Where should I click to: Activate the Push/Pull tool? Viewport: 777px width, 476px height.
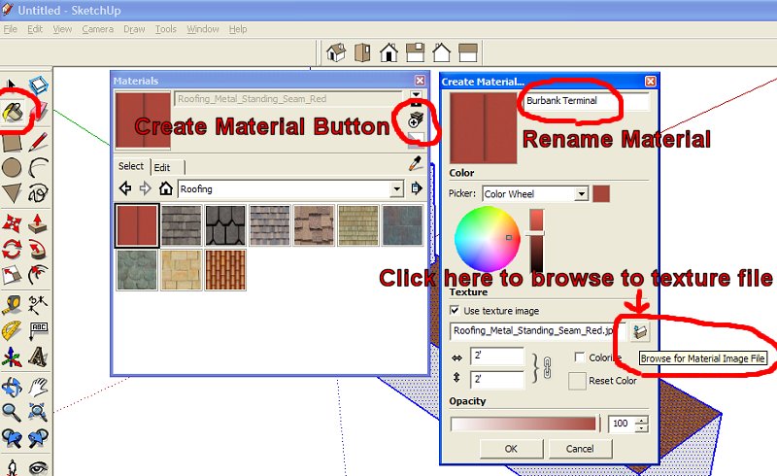click(38, 223)
